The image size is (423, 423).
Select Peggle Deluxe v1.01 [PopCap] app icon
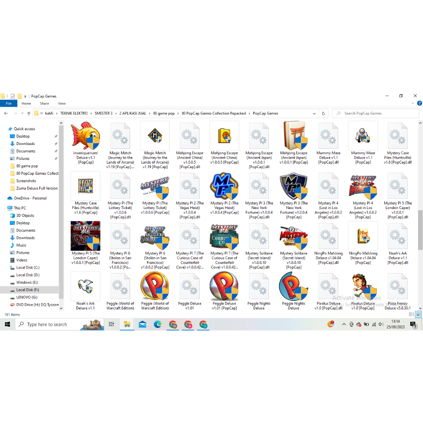pyautogui.click(x=224, y=286)
